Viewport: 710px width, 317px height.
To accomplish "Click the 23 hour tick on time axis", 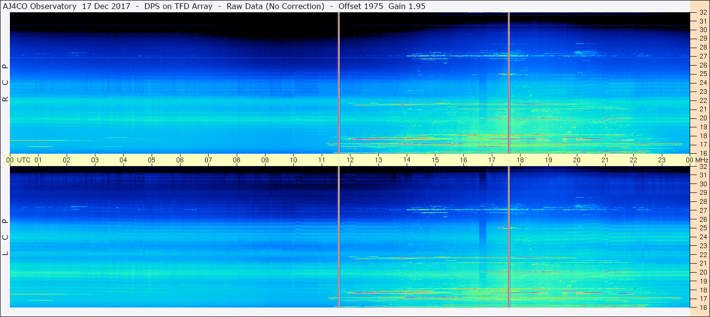I will 662,160.
